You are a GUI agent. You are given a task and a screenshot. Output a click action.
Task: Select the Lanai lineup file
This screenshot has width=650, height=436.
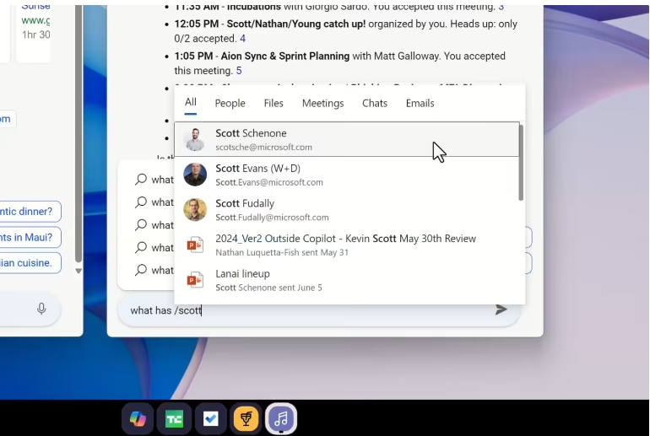(x=347, y=280)
